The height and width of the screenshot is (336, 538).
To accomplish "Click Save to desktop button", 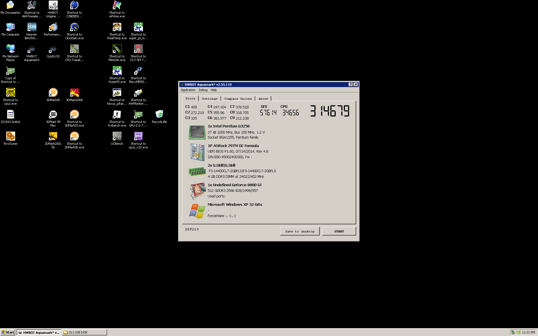I will 300,231.
